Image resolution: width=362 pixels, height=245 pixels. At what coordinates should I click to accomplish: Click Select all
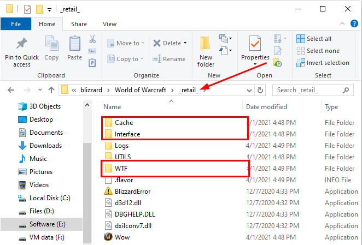(314, 39)
